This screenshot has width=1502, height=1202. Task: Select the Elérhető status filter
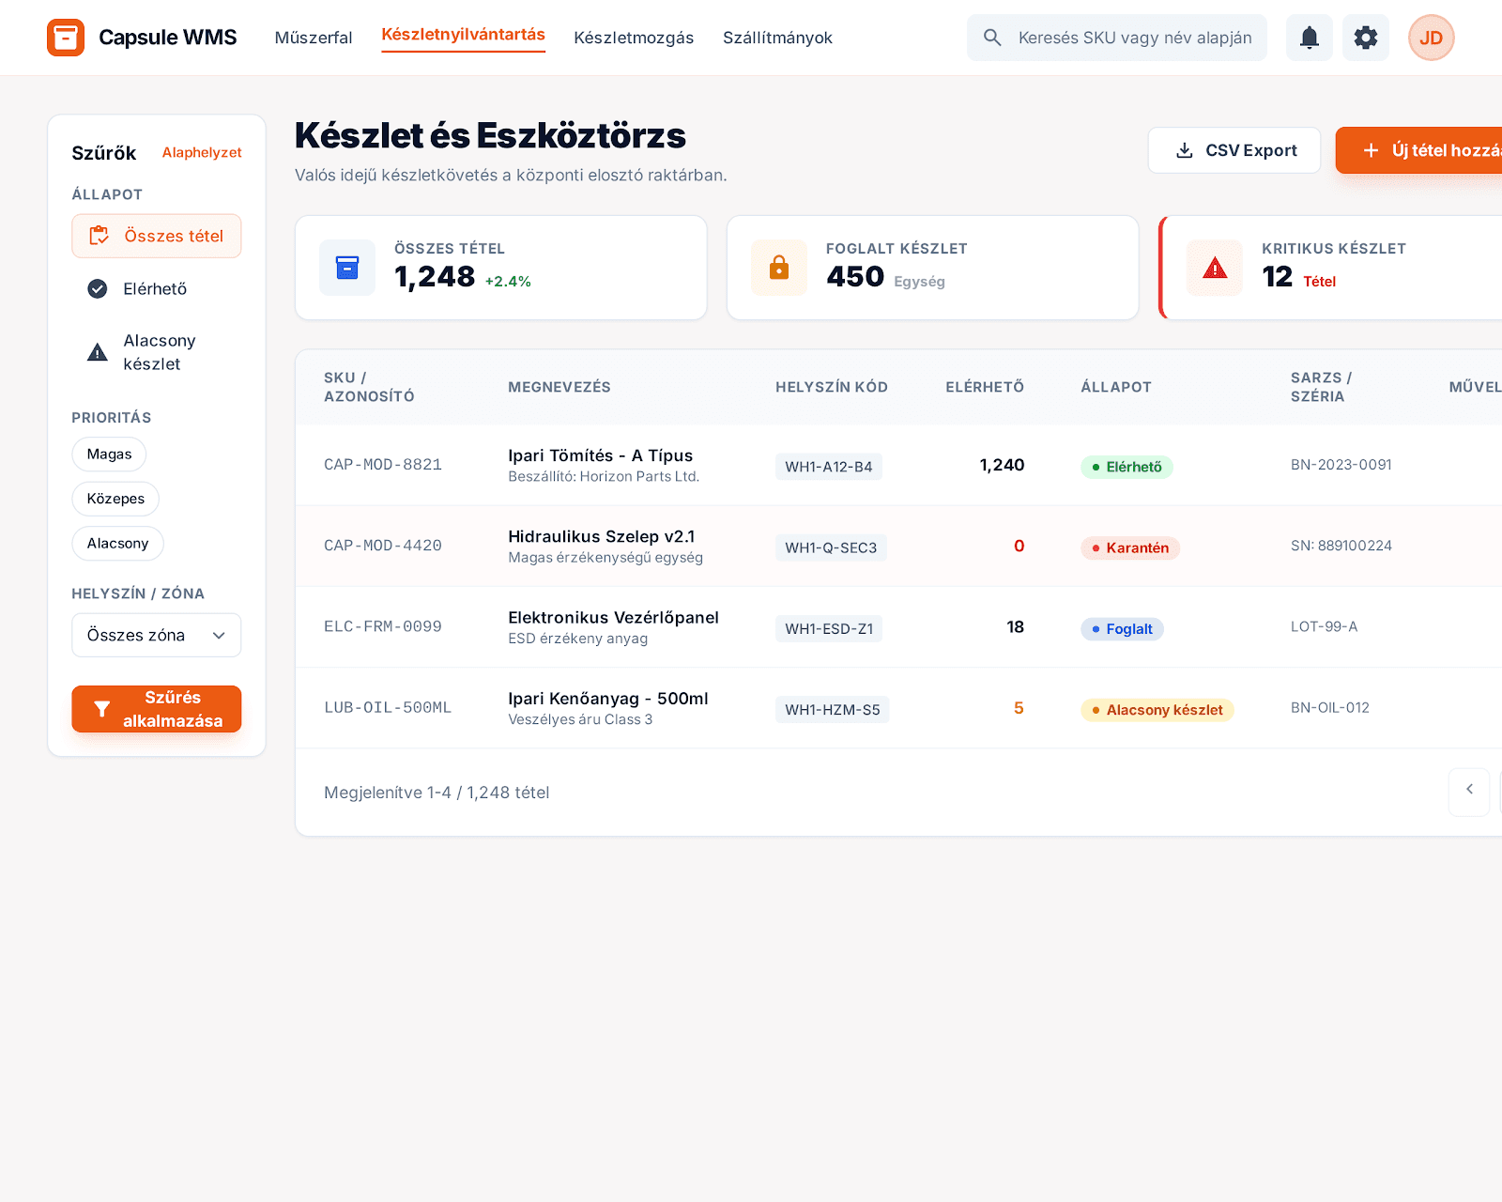pos(155,289)
